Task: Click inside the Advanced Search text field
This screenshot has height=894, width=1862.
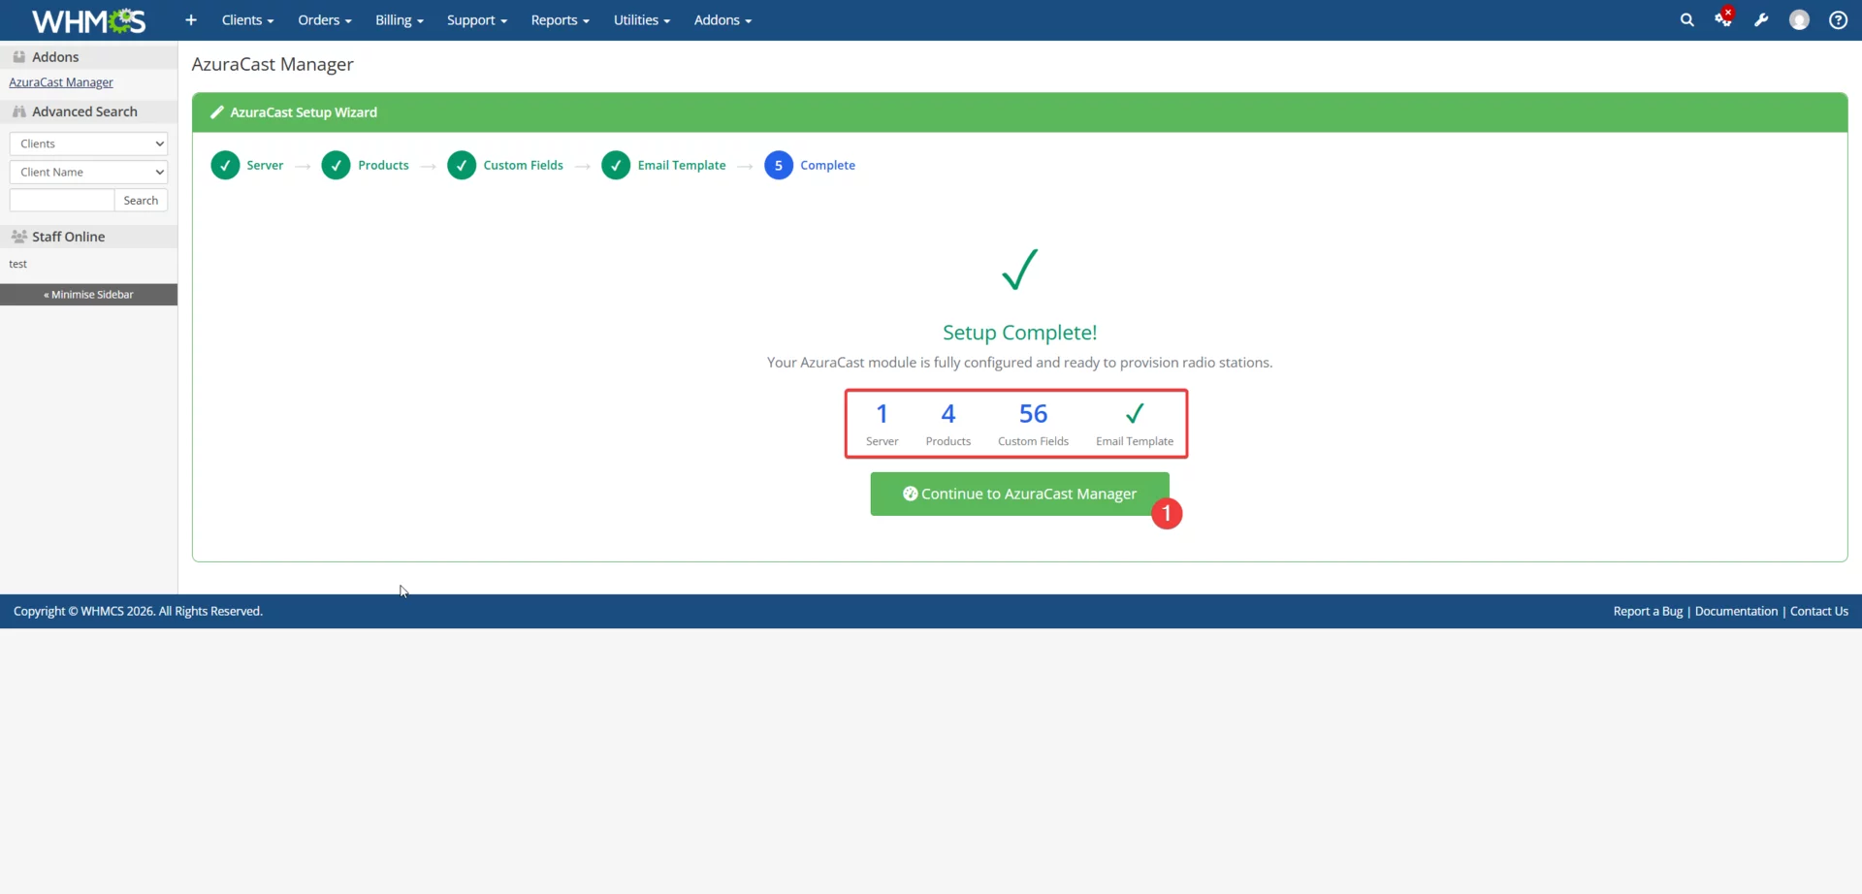Action: 60,200
